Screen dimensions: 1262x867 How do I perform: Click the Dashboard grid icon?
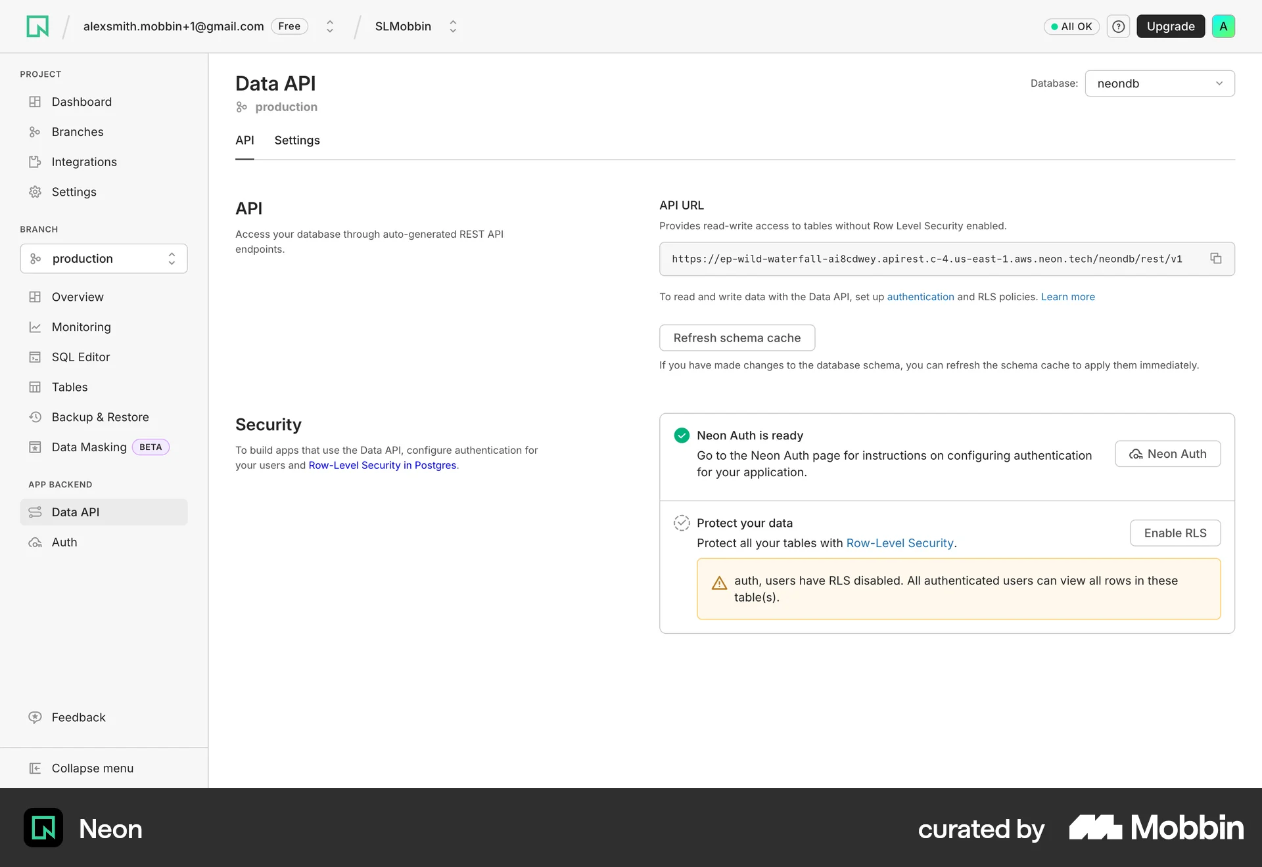pos(35,102)
